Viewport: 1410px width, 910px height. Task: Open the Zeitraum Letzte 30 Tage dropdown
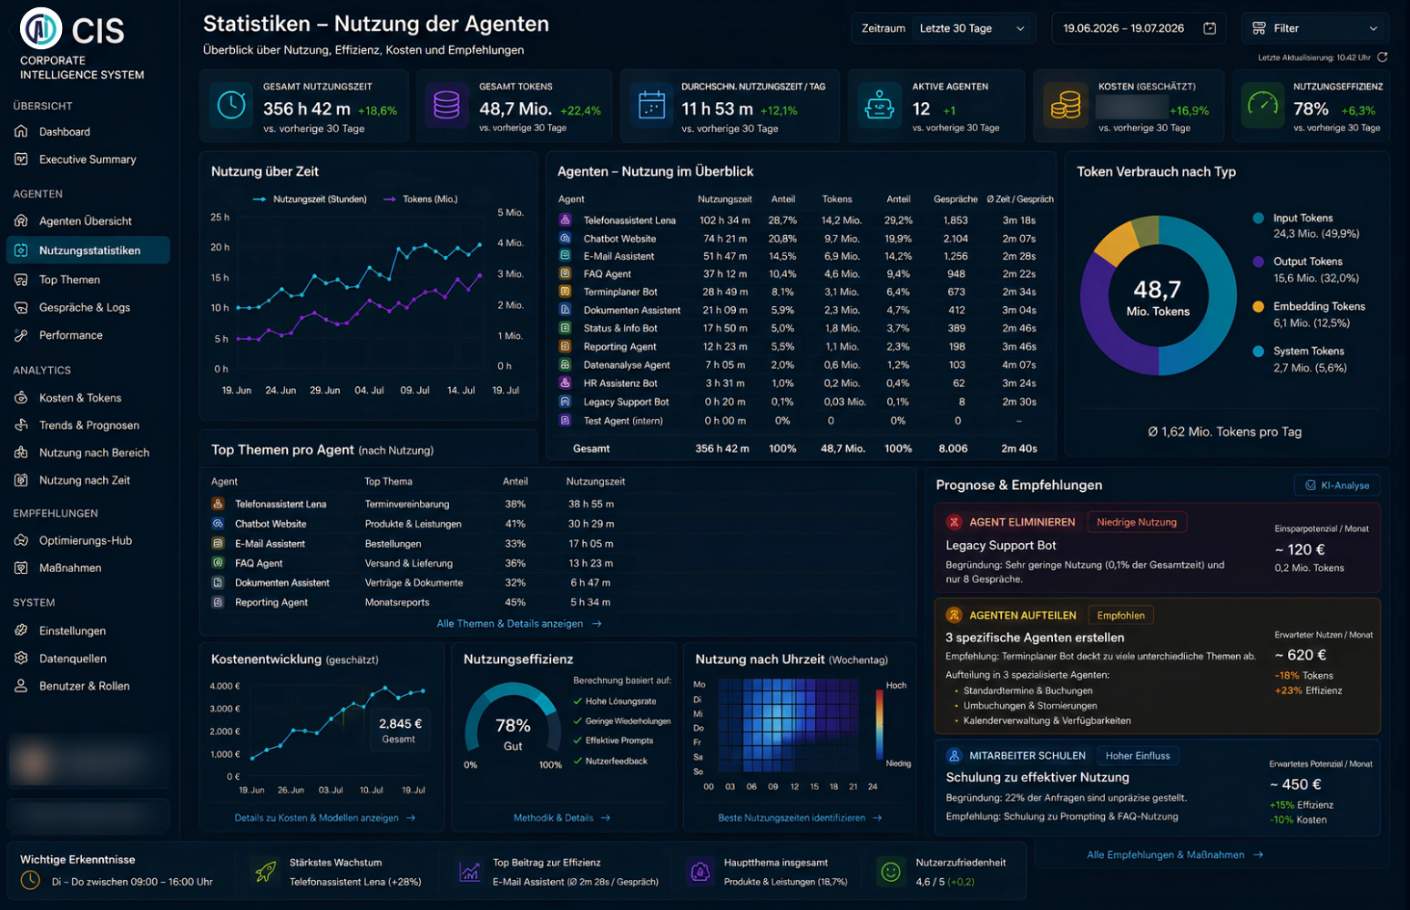tap(943, 28)
